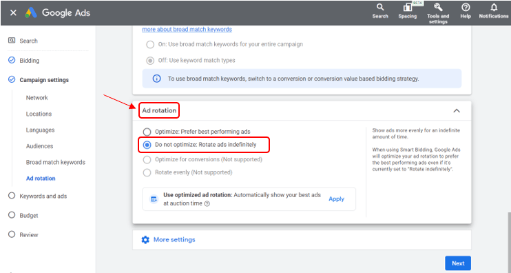Viewport: 511px width, 273px height.
Task: Click the Google Ads logo
Action: pyautogui.click(x=58, y=12)
